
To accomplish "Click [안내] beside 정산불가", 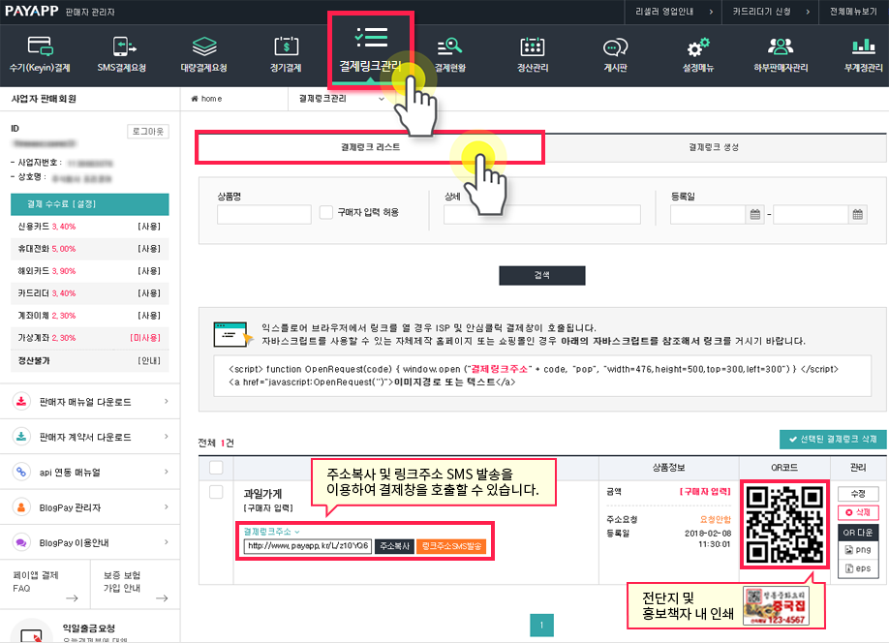I will [x=149, y=360].
